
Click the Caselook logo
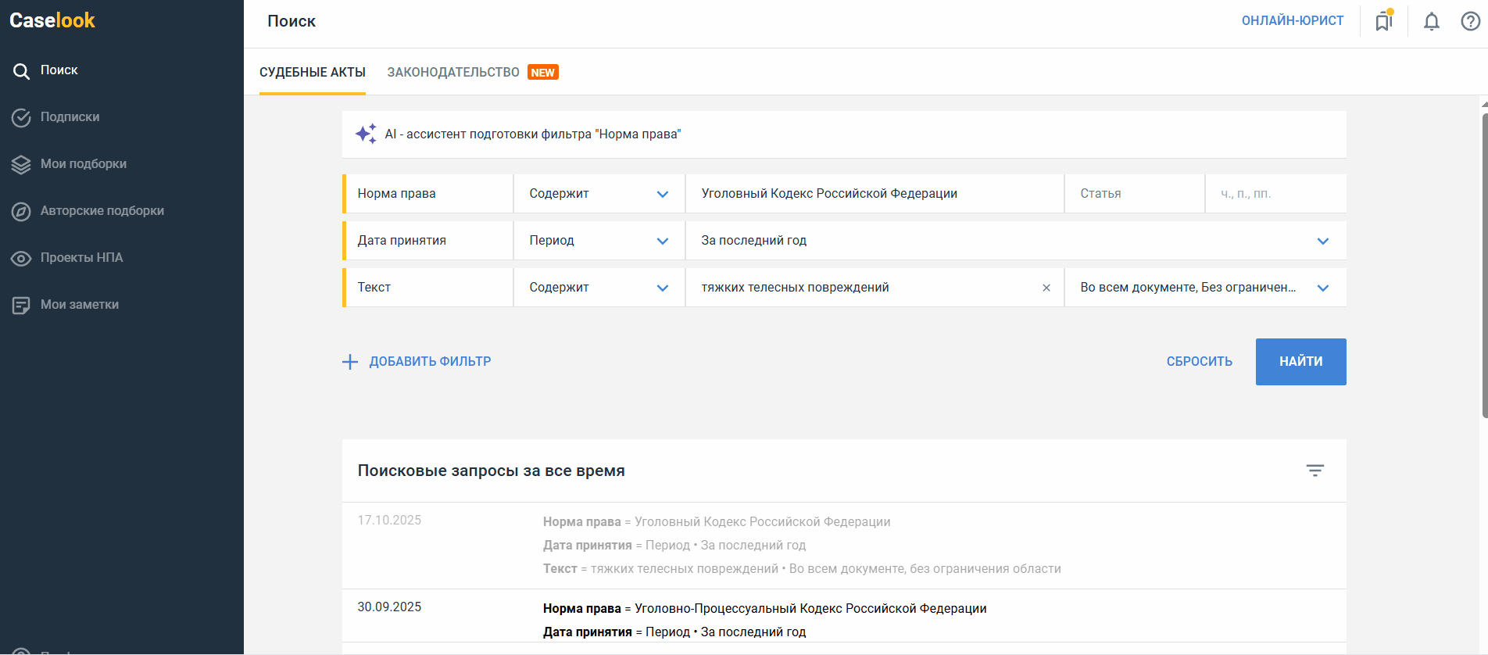pyautogui.click(x=52, y=20)
